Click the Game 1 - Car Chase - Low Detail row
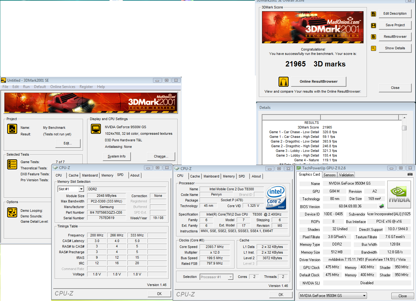The height and width of the screenshot is (301, 416). point(303,132)
